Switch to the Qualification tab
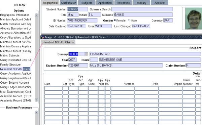Screen dimensions: 202x125 (x=69, y=3)
